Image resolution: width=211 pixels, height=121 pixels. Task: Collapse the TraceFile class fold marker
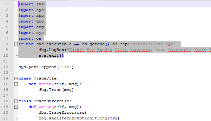[16, 78]
